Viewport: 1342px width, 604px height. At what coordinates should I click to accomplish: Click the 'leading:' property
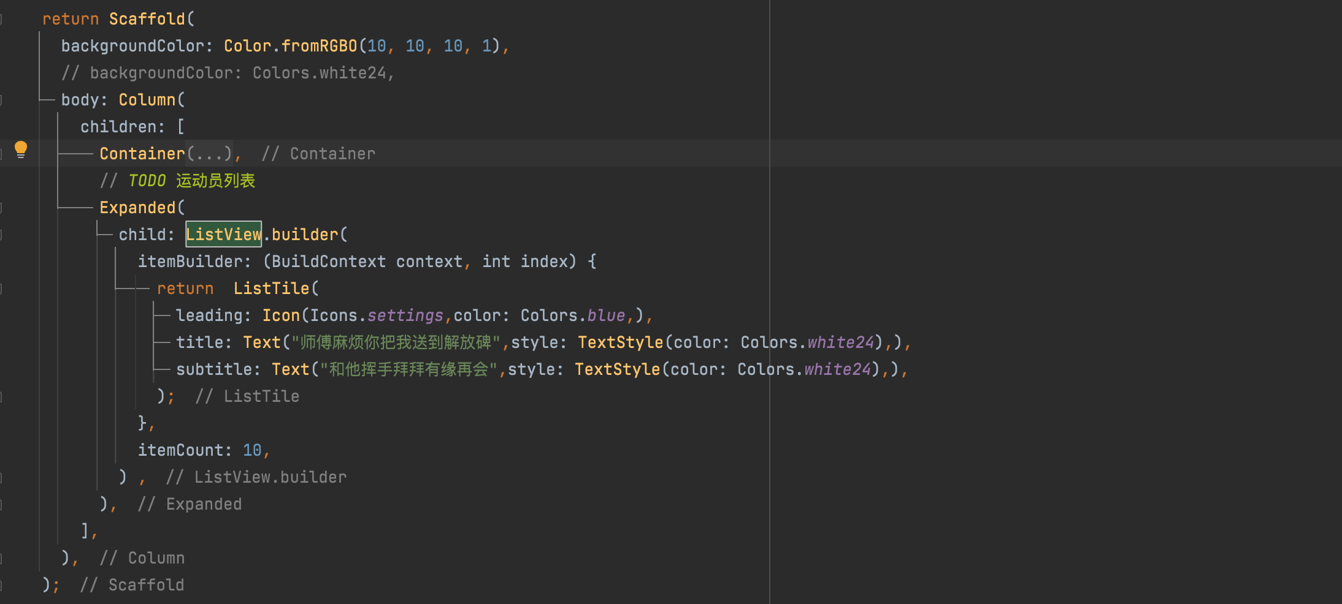coord(213,315)
